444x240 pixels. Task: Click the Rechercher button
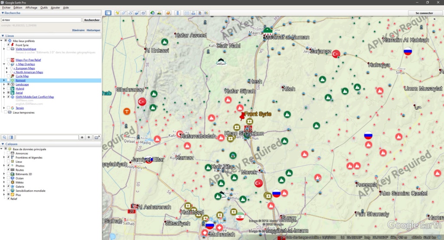[x=92, y=20]
